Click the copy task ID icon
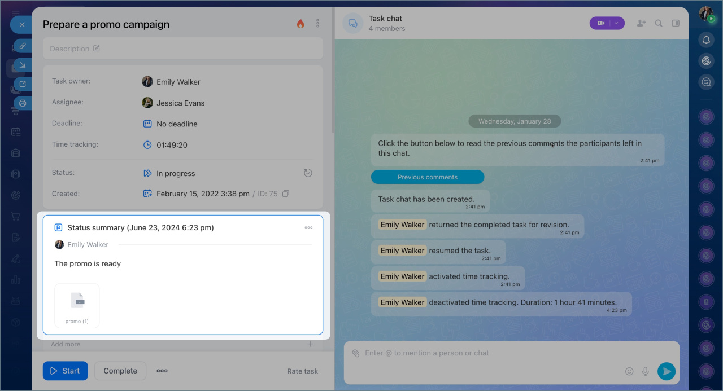Screen dimensions: 723x391 (286, 194)
